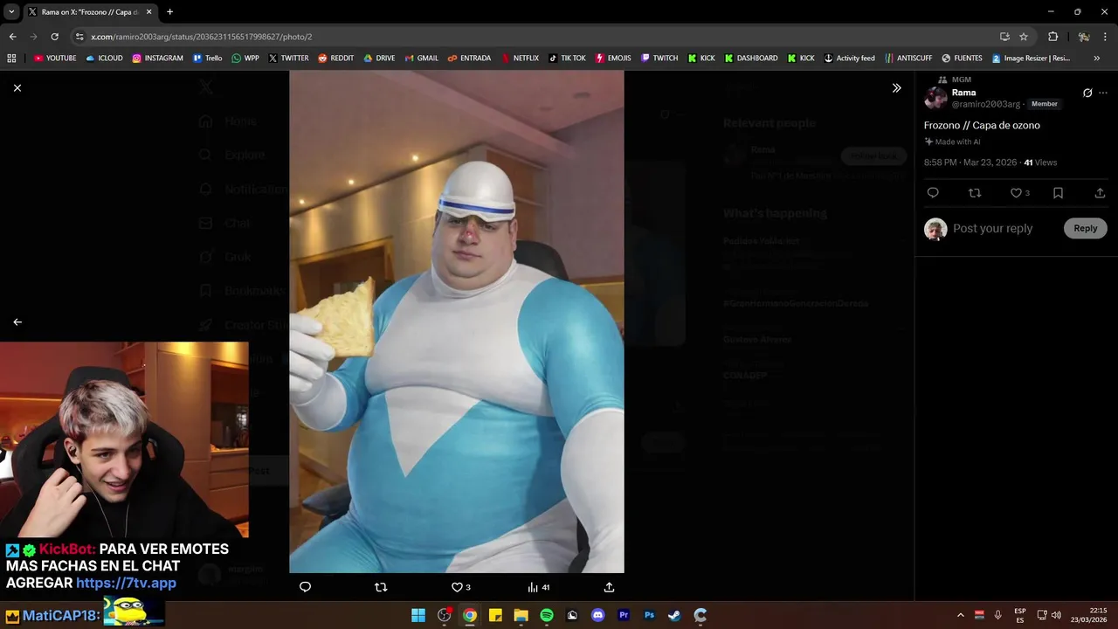Screen dimensions: 1118x629
Task: Open the post timestamp 8:58 PM Mar 23, 2026
Action: click(970, 162)
